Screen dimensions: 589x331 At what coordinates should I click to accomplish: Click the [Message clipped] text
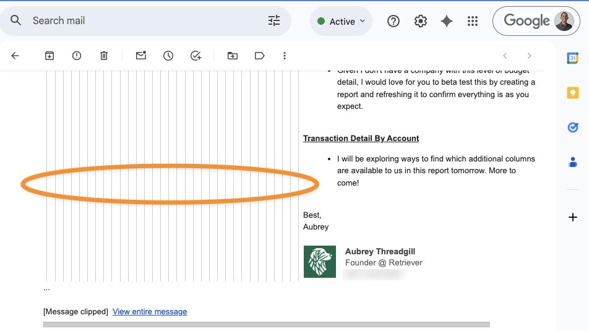click(x=75, y=311)
